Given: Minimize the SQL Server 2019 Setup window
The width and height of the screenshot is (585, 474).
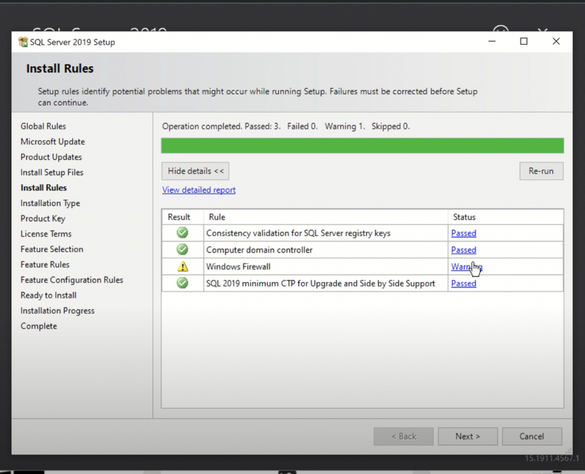Looking at the screenshot, I should (492, 42).
